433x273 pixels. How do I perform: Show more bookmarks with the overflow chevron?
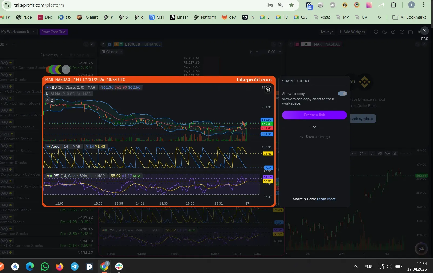pos(379,17)
